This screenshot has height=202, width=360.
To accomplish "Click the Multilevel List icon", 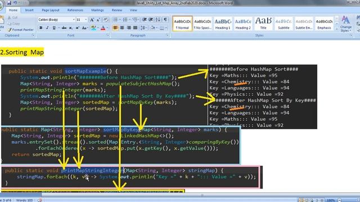I will [135, 20].
